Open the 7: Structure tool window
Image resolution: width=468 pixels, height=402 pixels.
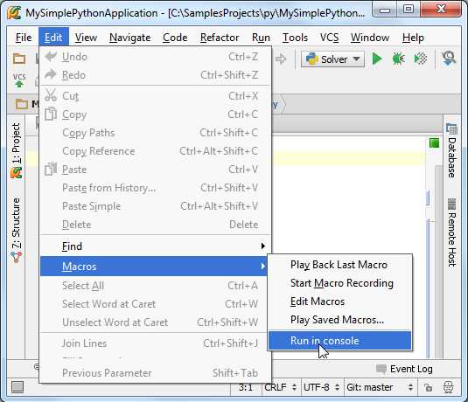pos(16,230)
